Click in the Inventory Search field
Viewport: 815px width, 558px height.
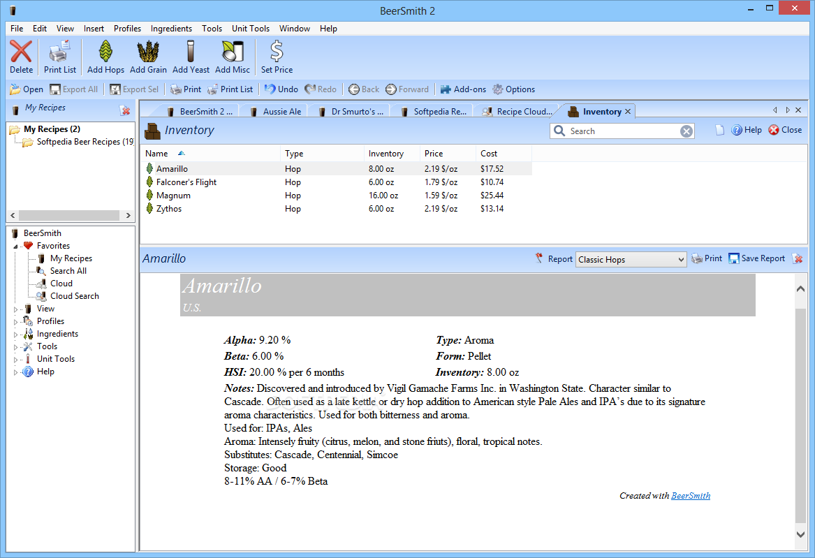624,131
